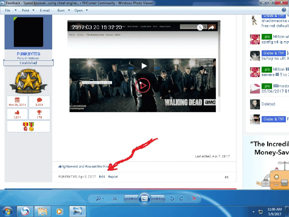Click the Forum Veteran star badge
This screenshot has width=289, height=217.
tap(29, 81)
